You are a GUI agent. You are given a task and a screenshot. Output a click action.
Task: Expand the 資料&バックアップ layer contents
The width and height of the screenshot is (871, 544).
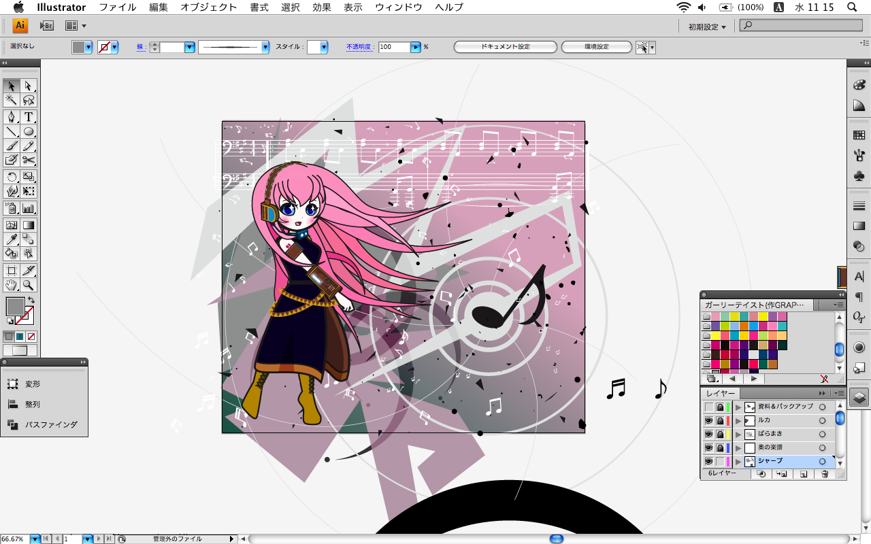(738, 407)
